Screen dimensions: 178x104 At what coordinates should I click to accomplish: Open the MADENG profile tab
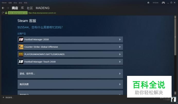(x=42, y=8)
